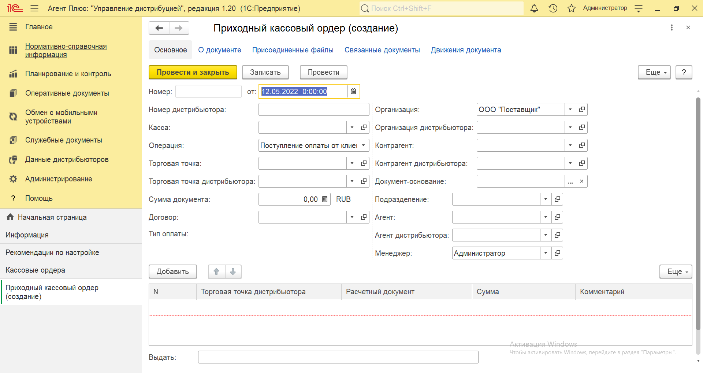Screen dimensions: 703x373
Task: Open Администрирование section
Action: [59, 179]
